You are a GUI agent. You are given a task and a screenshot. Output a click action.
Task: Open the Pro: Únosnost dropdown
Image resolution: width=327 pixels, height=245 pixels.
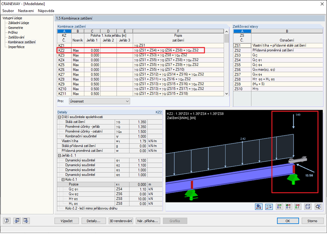point(99,101)
